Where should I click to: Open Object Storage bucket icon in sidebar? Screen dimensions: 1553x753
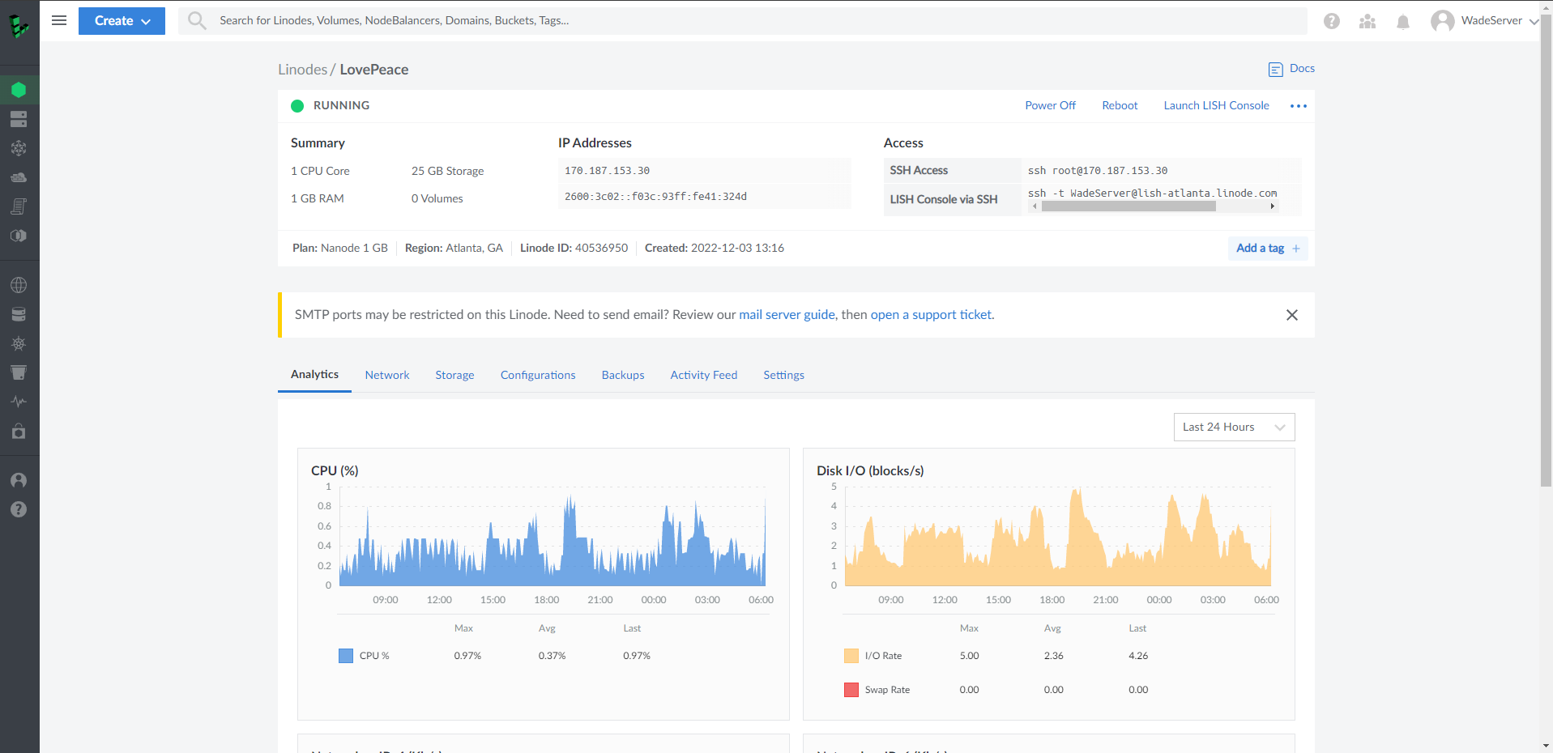19,372
